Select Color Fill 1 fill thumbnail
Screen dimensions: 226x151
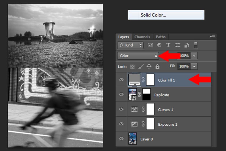click(x=134, y=80)
